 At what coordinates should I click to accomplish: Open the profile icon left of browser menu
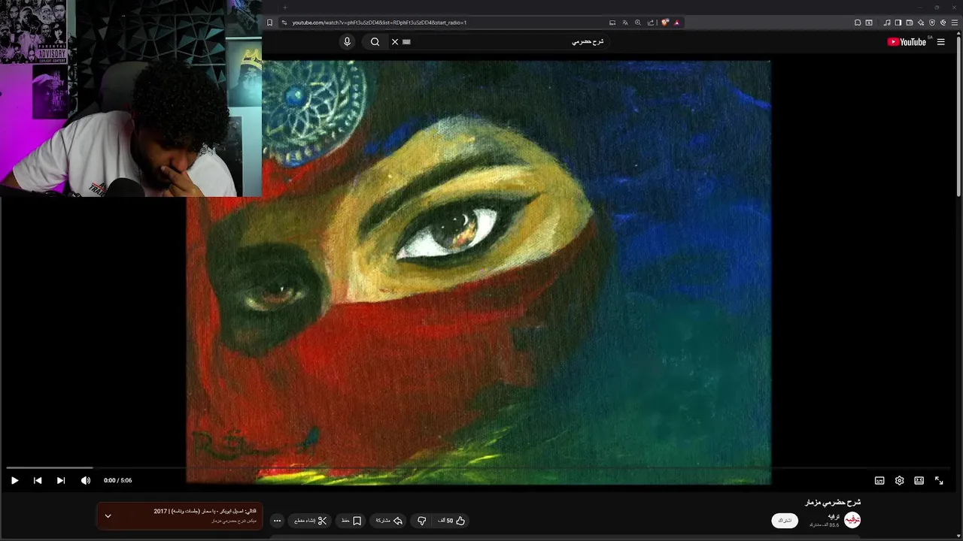(x=943, y=23)
